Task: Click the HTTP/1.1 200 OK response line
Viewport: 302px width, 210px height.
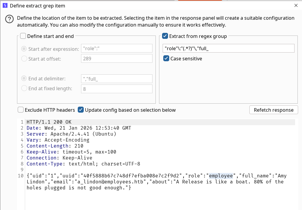Action: tap(49, 122)
